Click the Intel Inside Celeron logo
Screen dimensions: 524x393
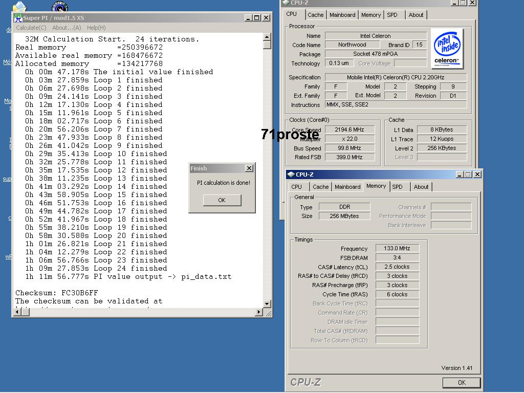coord(447,49)
